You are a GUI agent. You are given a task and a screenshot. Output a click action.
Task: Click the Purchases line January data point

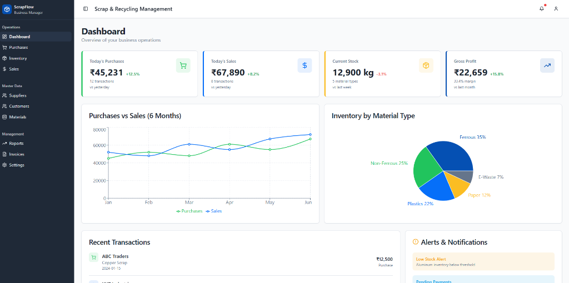(x=108, y=158)
